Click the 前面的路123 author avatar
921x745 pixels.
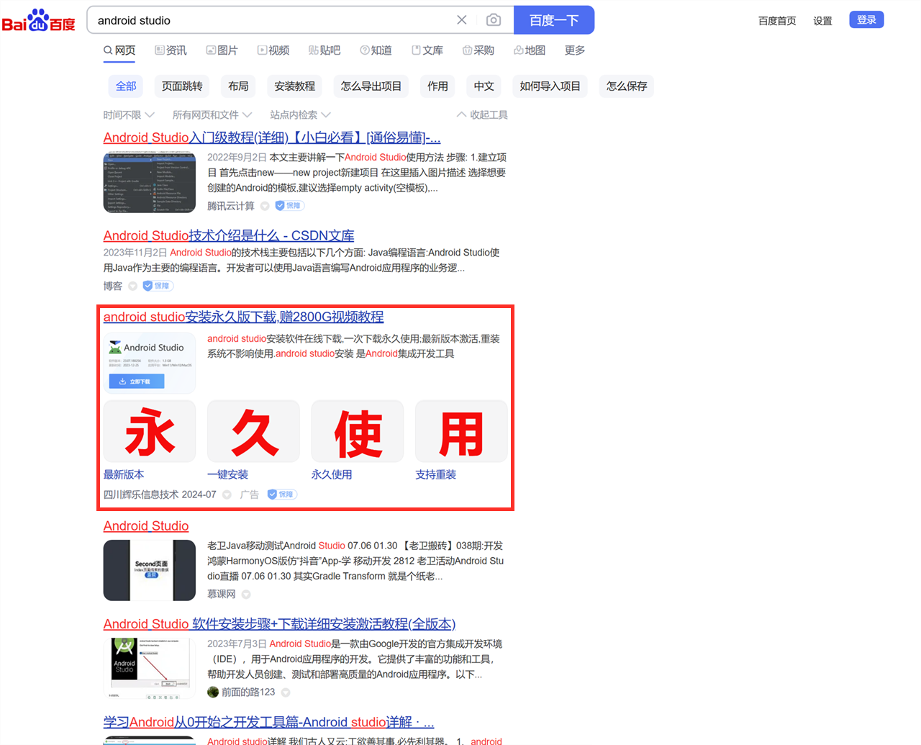coord(213,692)
